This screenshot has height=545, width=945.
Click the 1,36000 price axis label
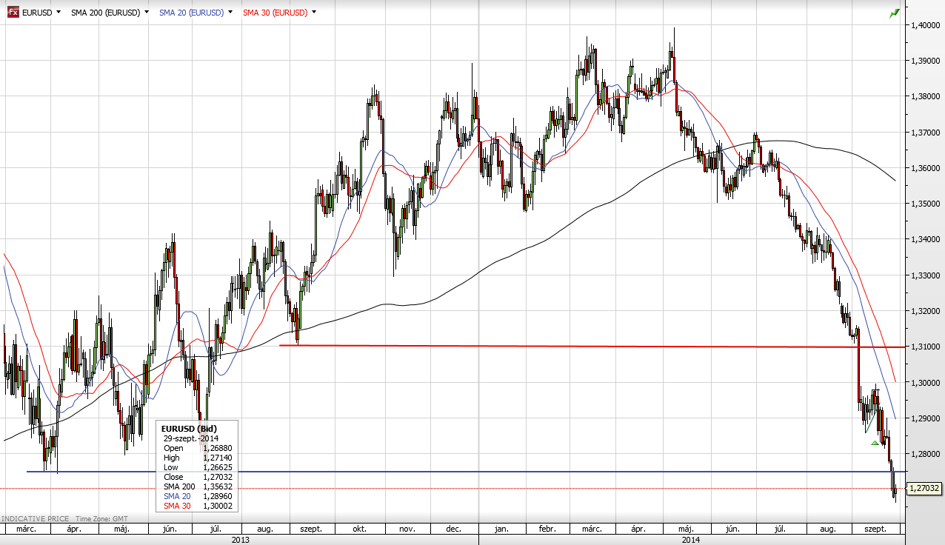926,168
